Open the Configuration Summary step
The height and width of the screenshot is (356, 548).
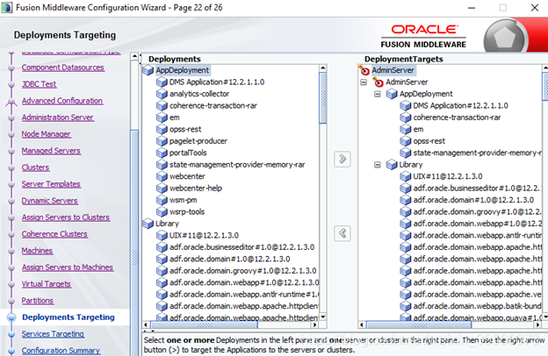pos(61,351)
